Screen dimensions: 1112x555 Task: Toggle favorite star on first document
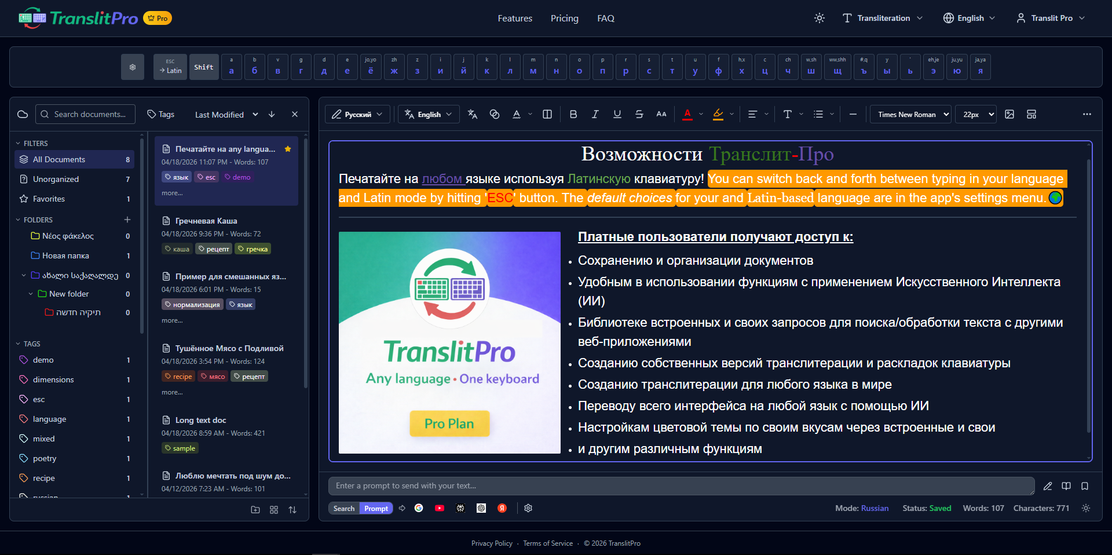pyautogui.click(x=288, y=149)
